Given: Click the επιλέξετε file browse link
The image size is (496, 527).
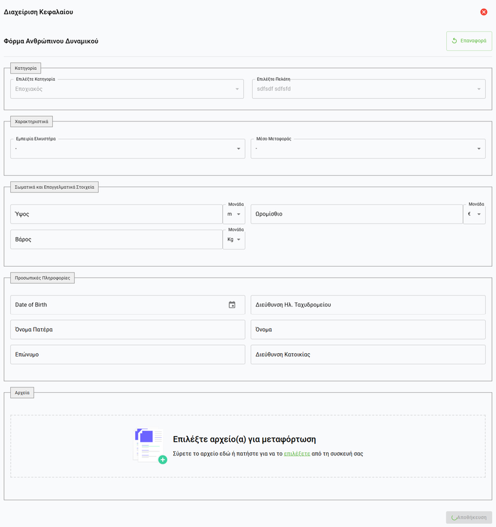Looking at the screenshot, I should (296, 454).
